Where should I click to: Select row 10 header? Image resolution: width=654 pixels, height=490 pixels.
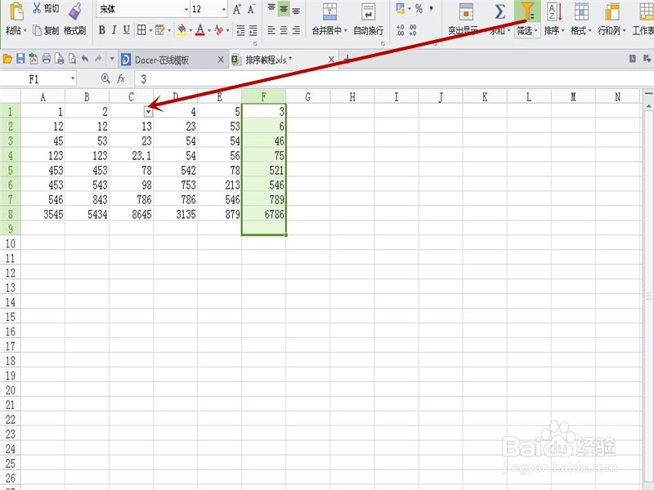pyautogui.click(x=10, y=243)
